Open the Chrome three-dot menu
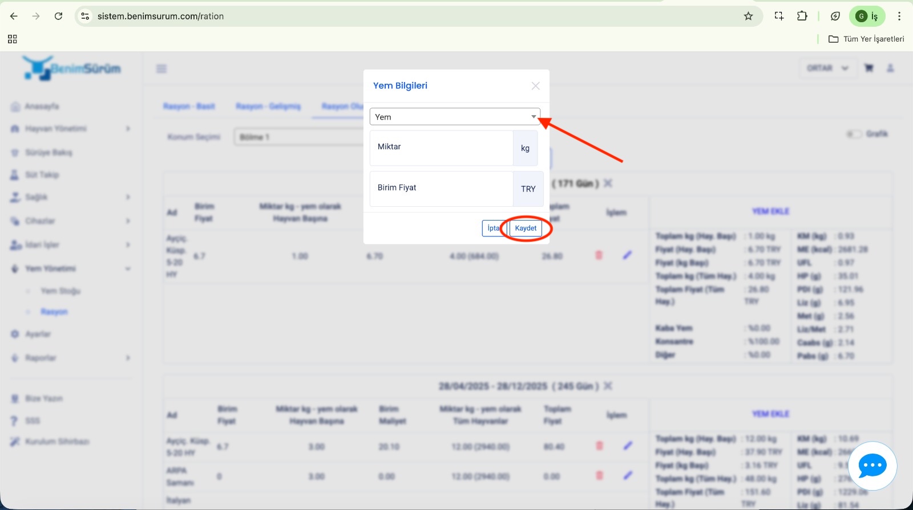This screenshot has width=913, height=510. [899, 16]
